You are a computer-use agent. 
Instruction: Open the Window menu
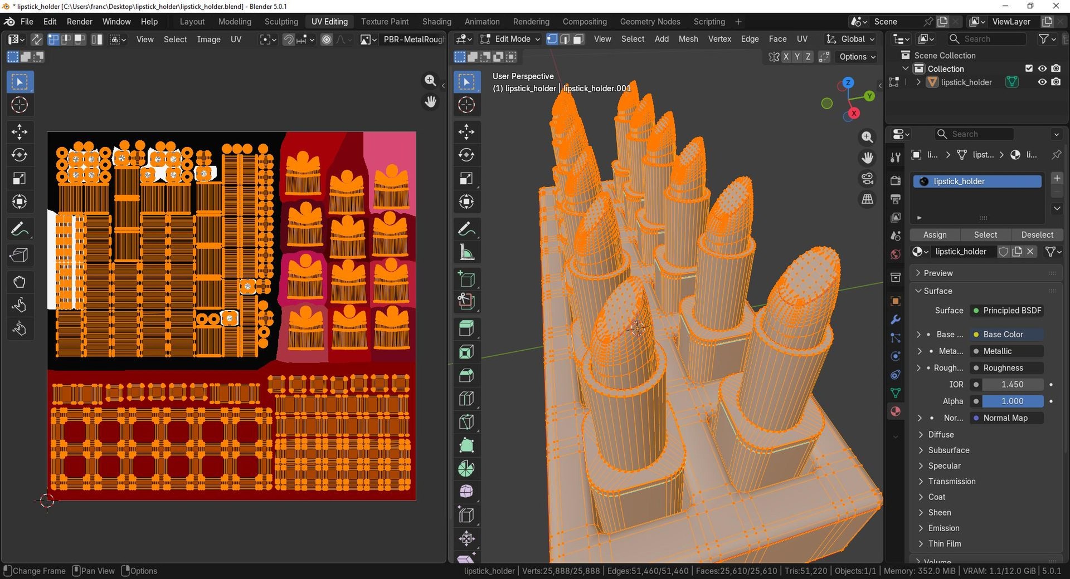(x=116, y=22)
